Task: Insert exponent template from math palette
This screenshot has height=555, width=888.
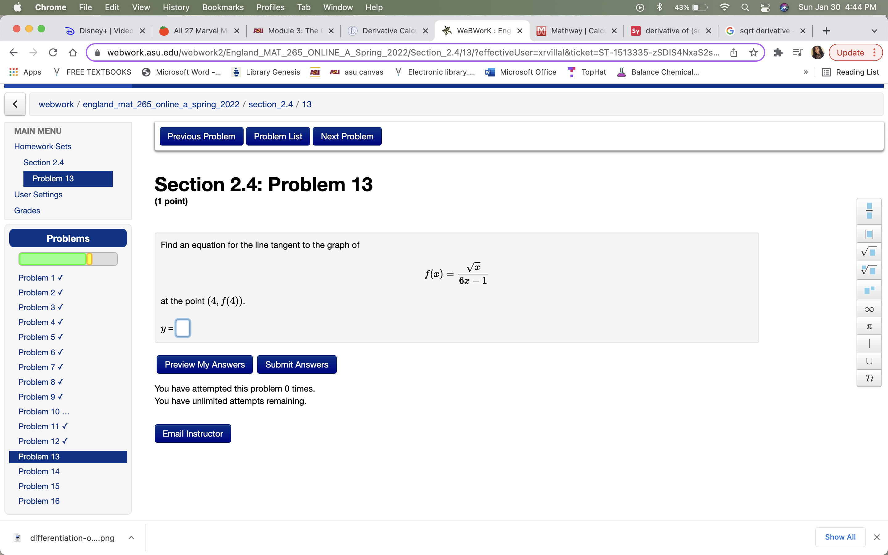Action: pyautogui.click(x=869, y=290)
